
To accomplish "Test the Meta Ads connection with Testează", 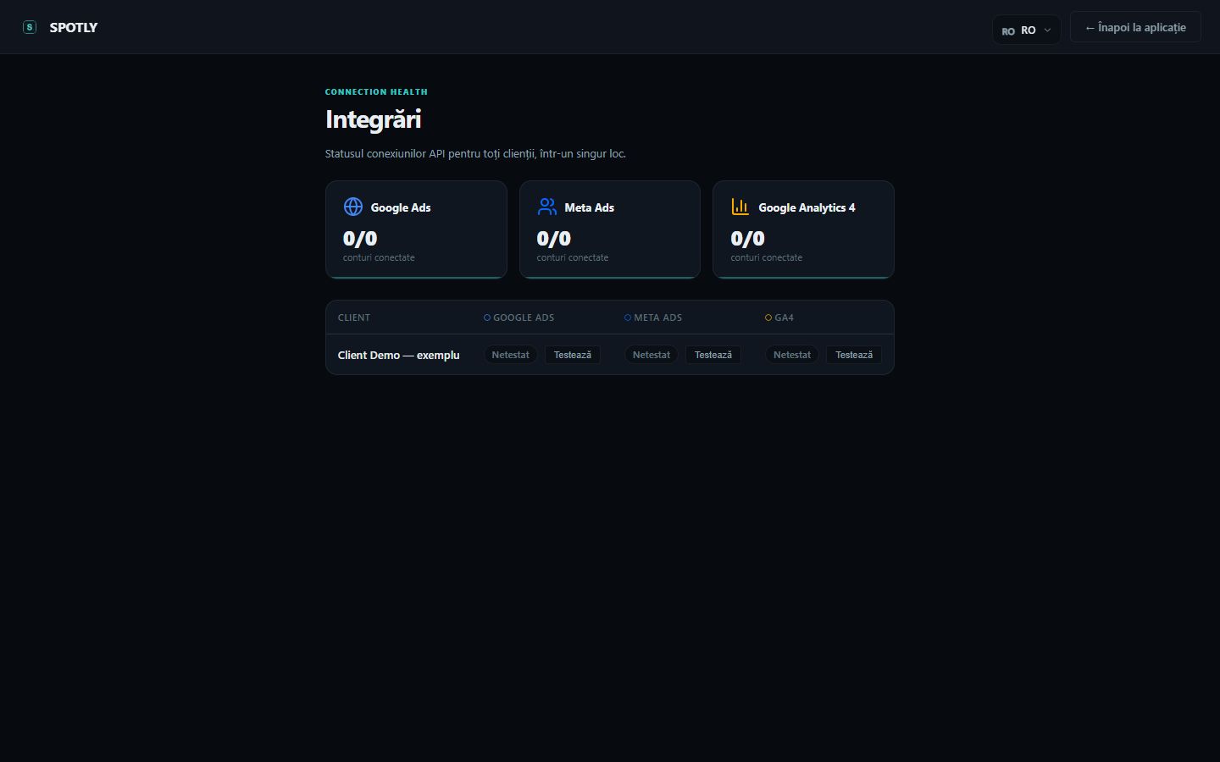I will point(713,355).
